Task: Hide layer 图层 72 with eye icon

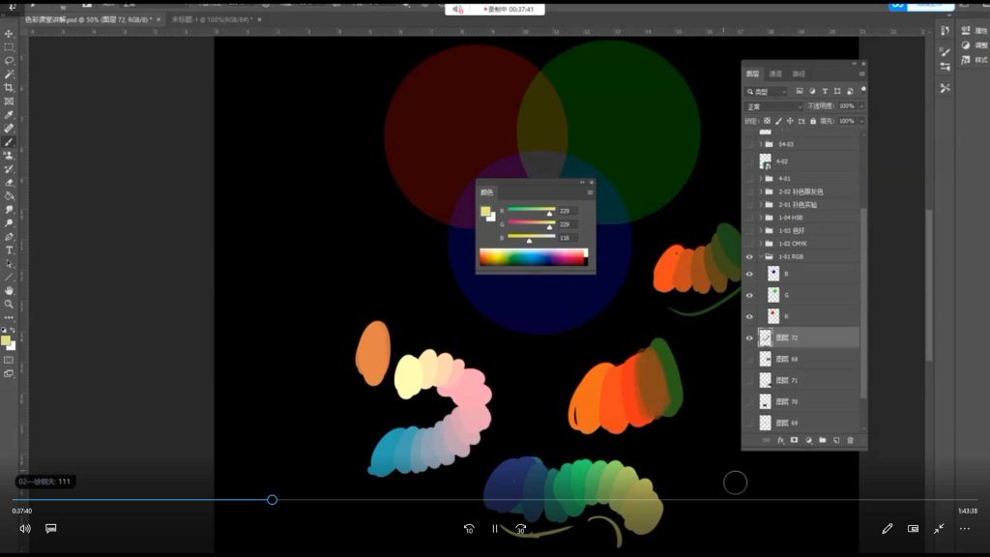Action: click(749, 337)
